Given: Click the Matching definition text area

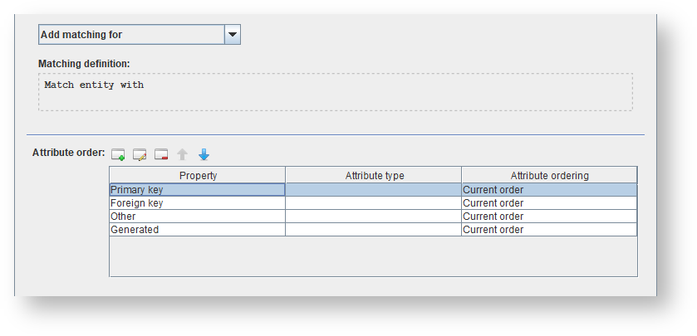Looking at the screenshot, I should click(x=335, y=91).
